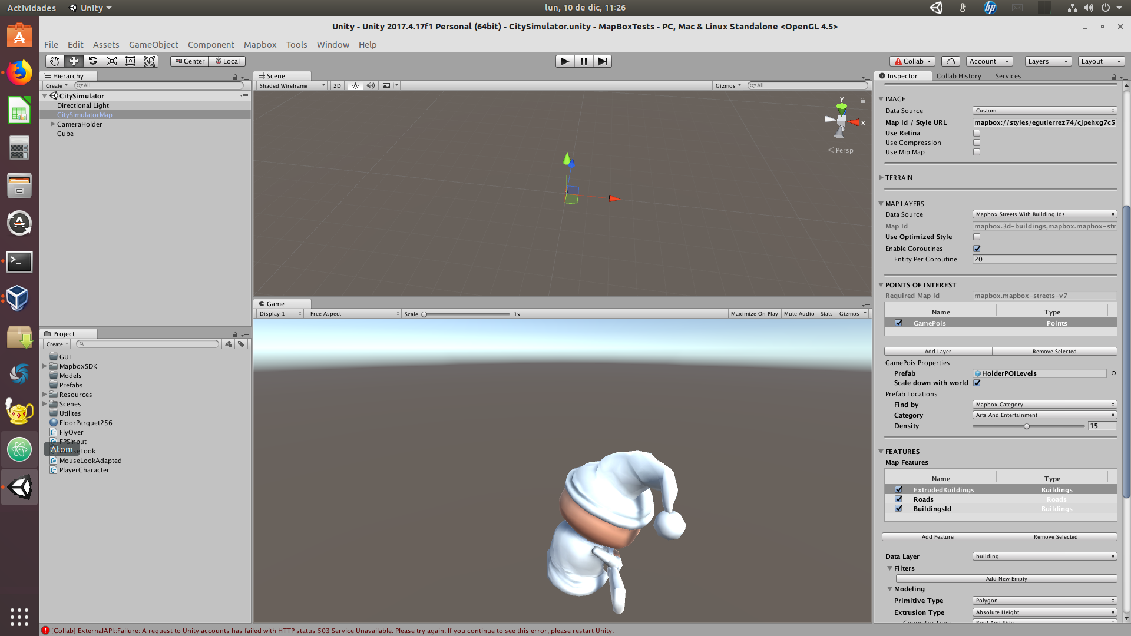Open Category Arts And Entertainment dropdown

tap(1044, 415)
